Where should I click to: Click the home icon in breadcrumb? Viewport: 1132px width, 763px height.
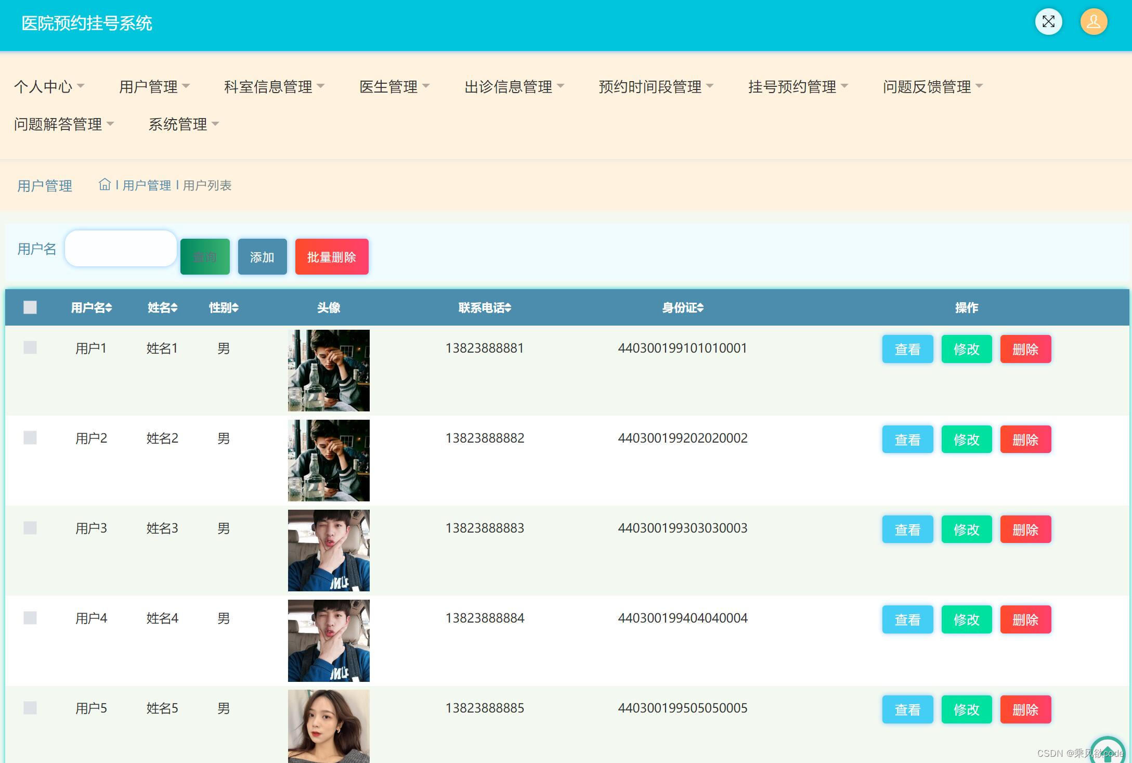pos(105,185)
